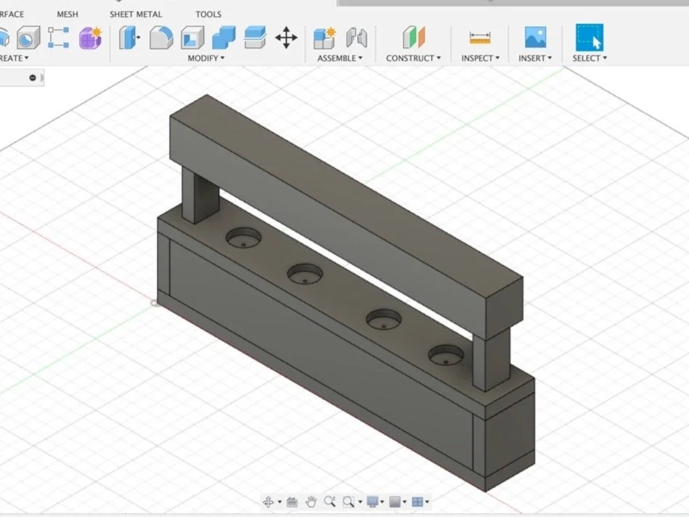Expand the Display Settings arrow
The width and height of the screenshot is (689, 517).
tap(382, 502)
